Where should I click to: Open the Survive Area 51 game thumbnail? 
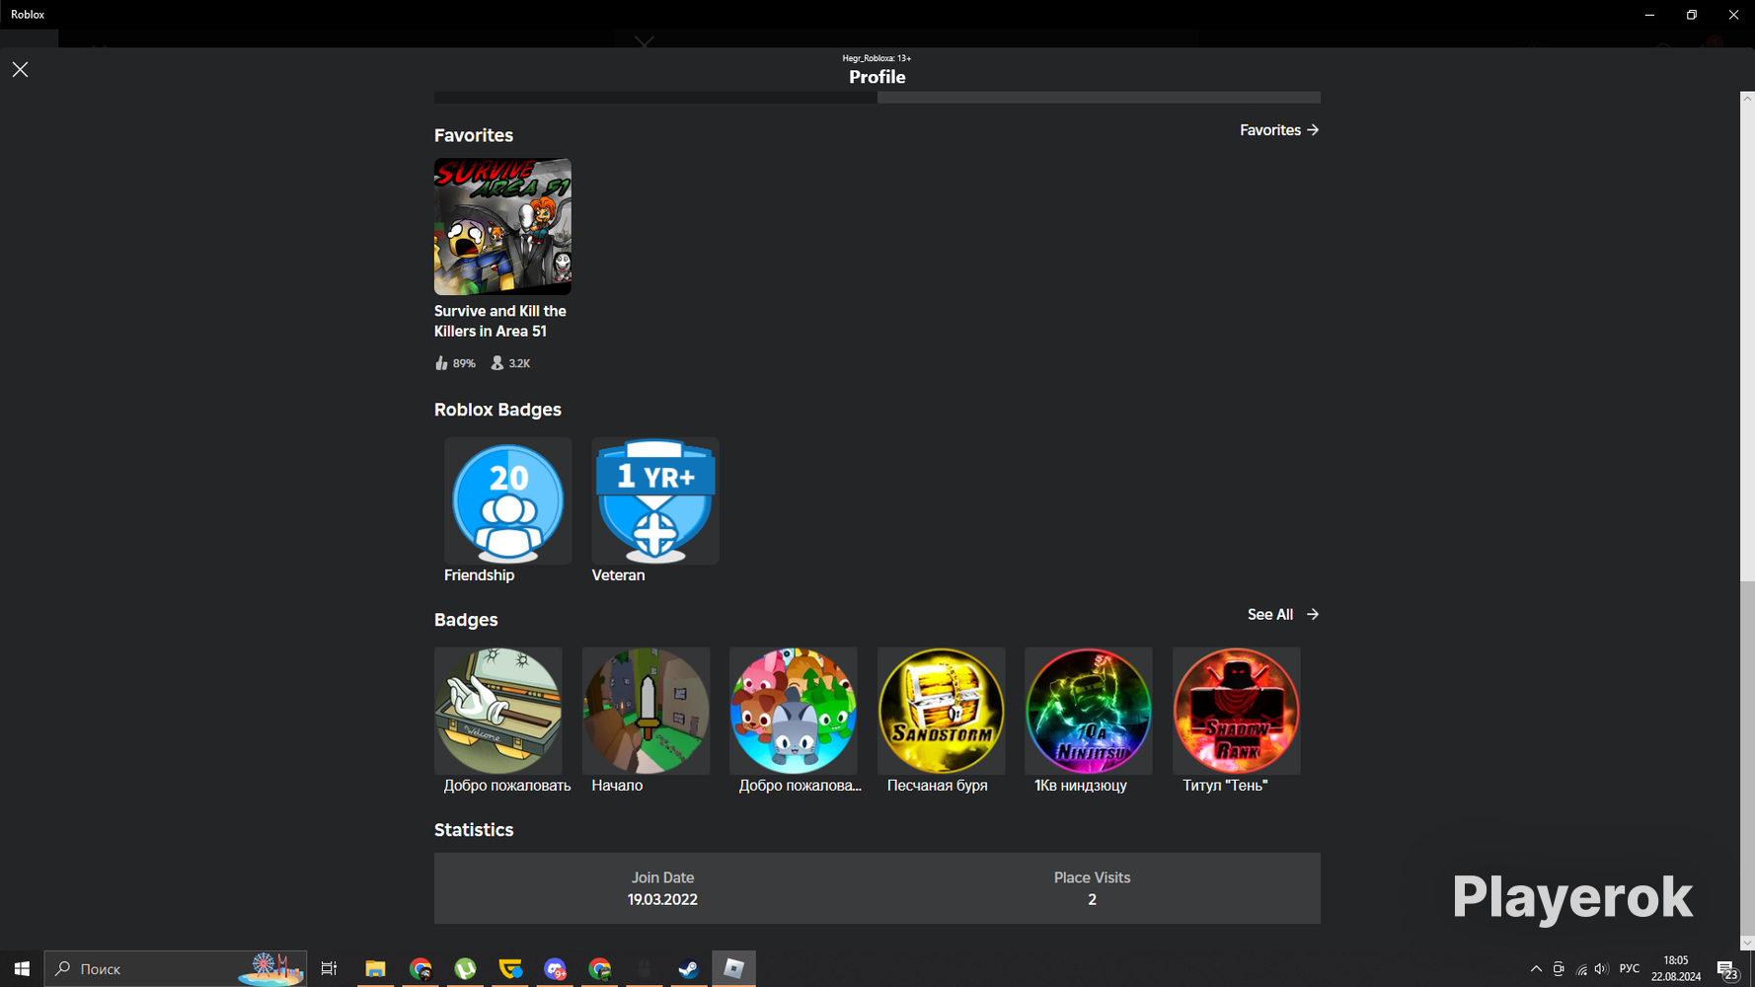point(502,226)
